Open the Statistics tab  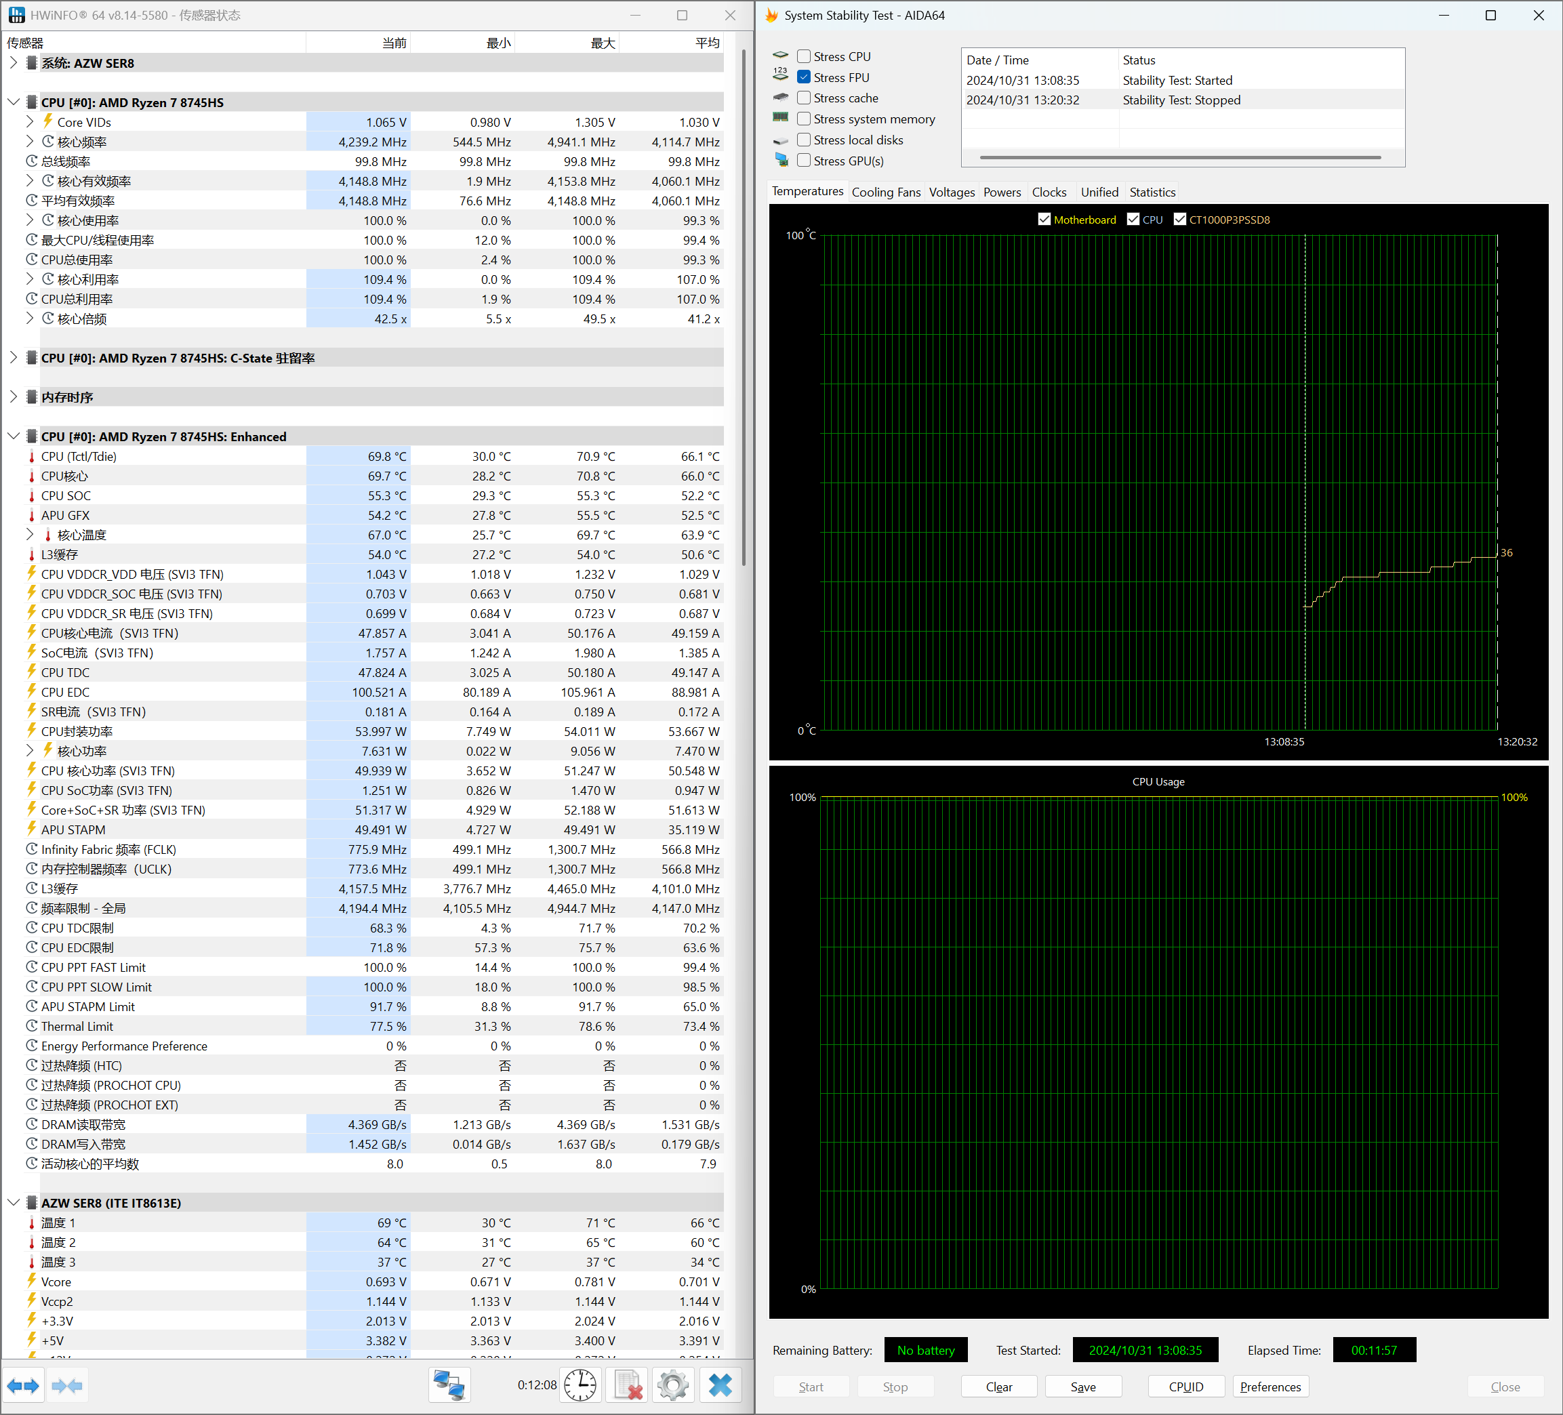(1152, 192)
